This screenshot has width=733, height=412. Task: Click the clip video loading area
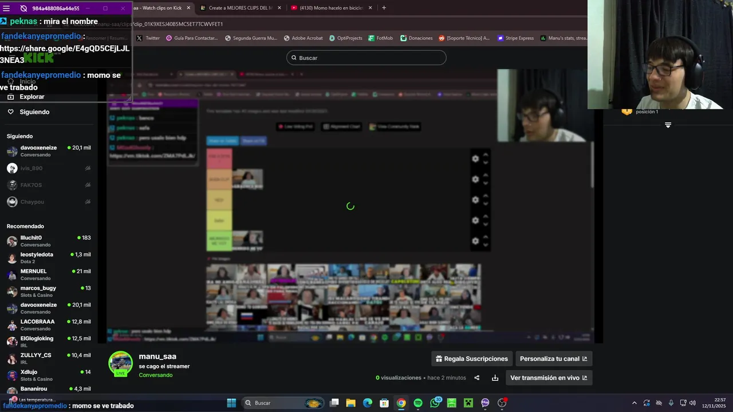(350, 206)
